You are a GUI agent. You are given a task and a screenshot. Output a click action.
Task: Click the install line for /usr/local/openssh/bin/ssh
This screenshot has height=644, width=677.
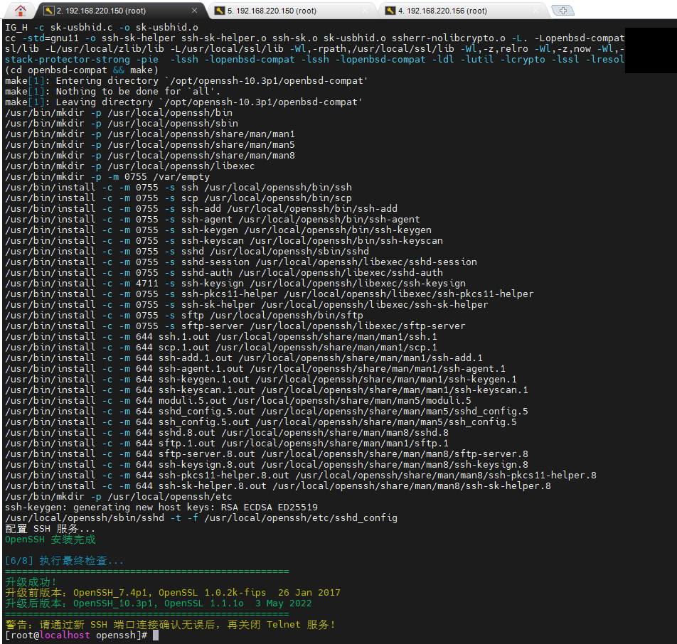tap(178, 188)
